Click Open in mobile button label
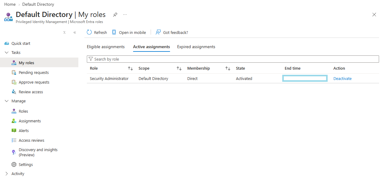The image size is (383, 182). point(133,32)
